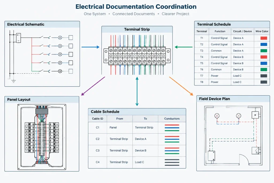The height and width of the screenshot is (183, 274).
Task: Click the C3 conductor color lines
Action: pos(172,151)
